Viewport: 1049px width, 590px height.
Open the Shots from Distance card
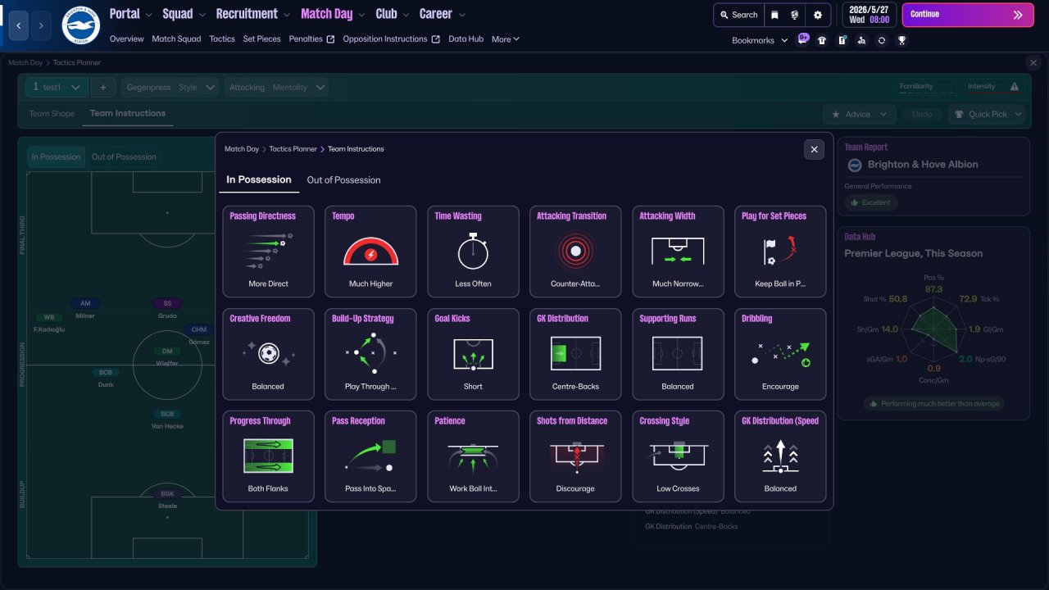pyautogui.click(x=575, y=456)
